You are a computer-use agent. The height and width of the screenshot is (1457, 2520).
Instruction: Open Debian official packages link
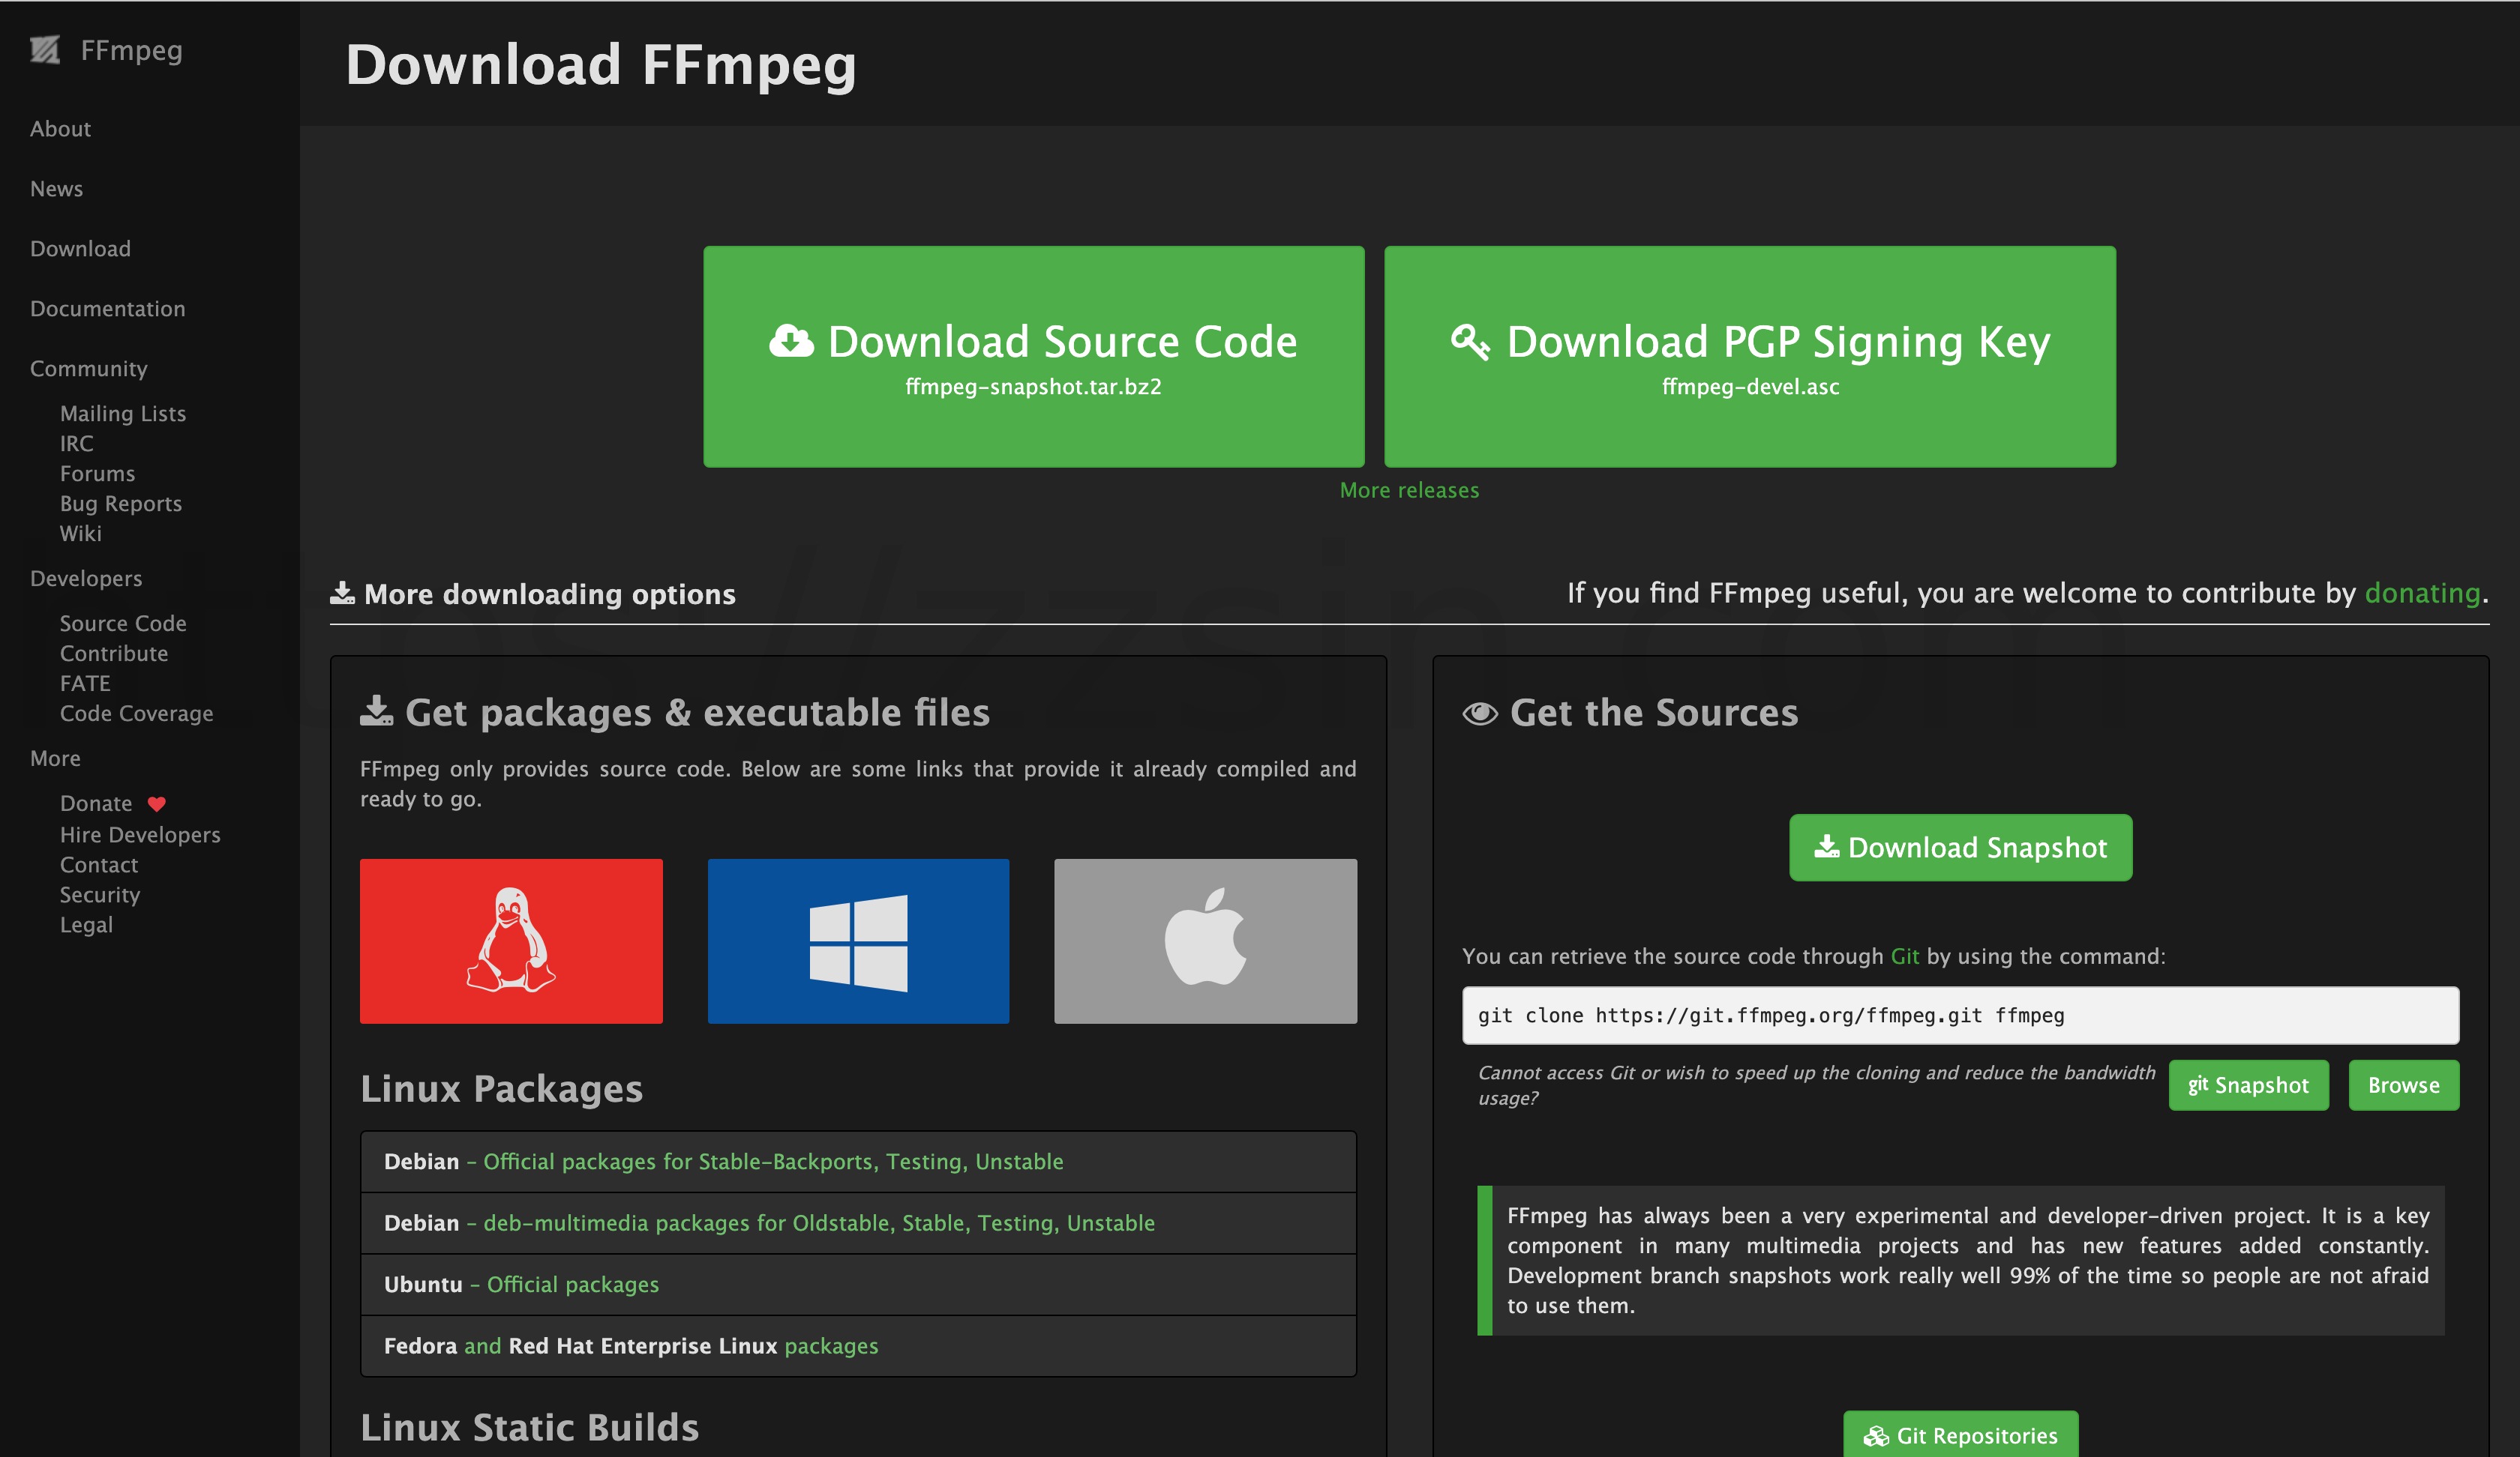click(773, 1161)
